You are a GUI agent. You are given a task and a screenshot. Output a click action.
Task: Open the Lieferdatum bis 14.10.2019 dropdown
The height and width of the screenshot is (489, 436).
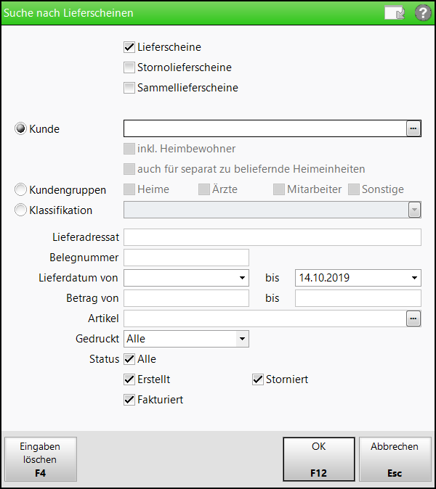tap(414, 278)
